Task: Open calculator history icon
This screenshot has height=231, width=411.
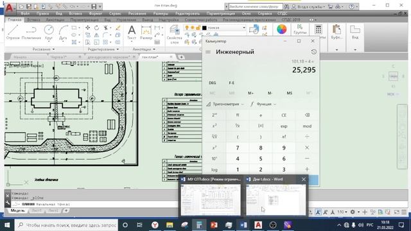Action: [x=313, y=52]
